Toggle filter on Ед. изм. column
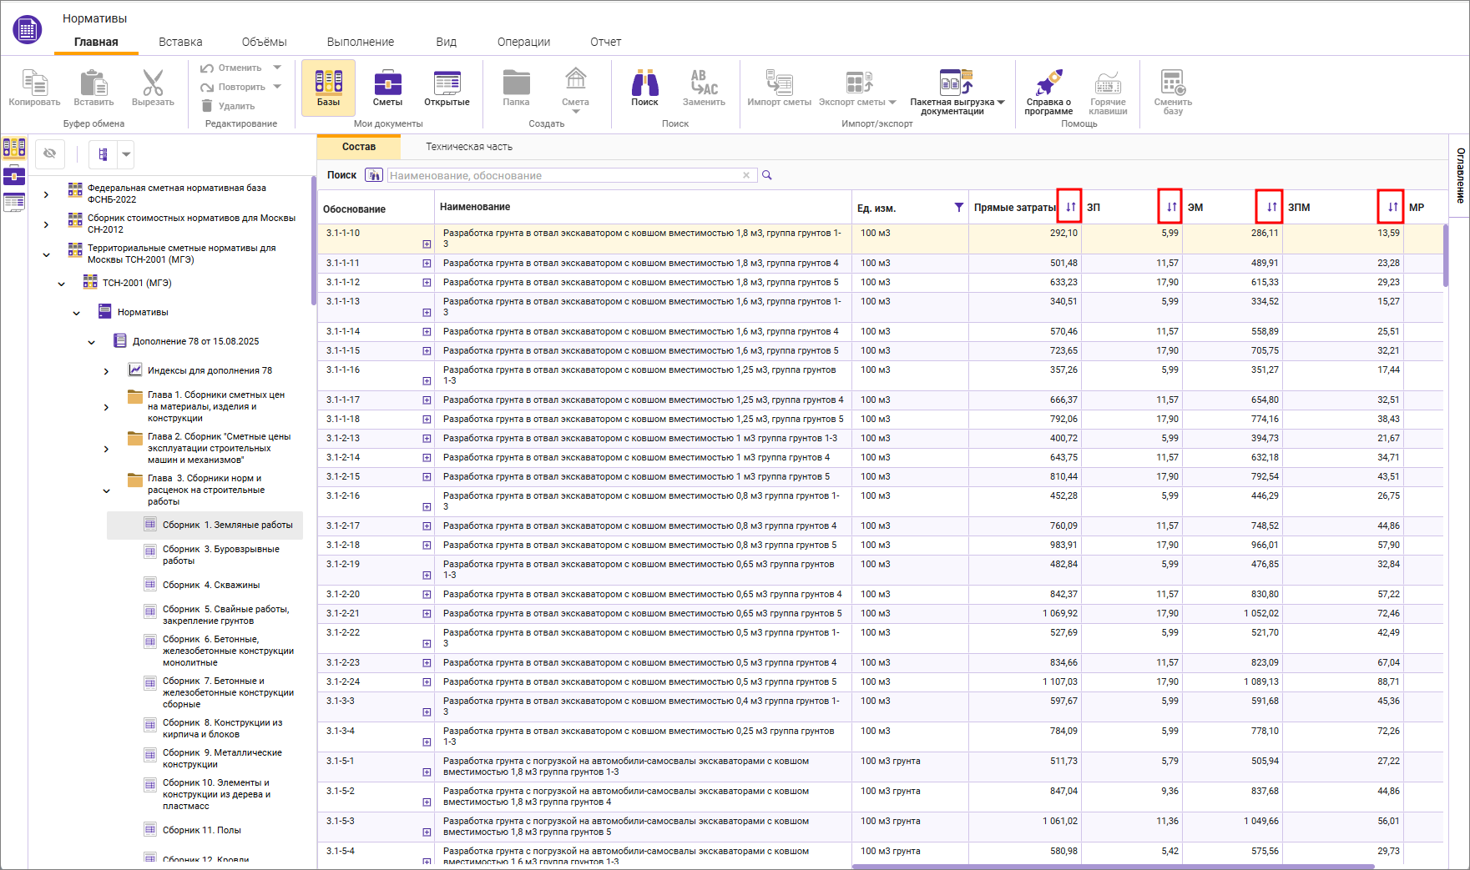 [958, 208]
